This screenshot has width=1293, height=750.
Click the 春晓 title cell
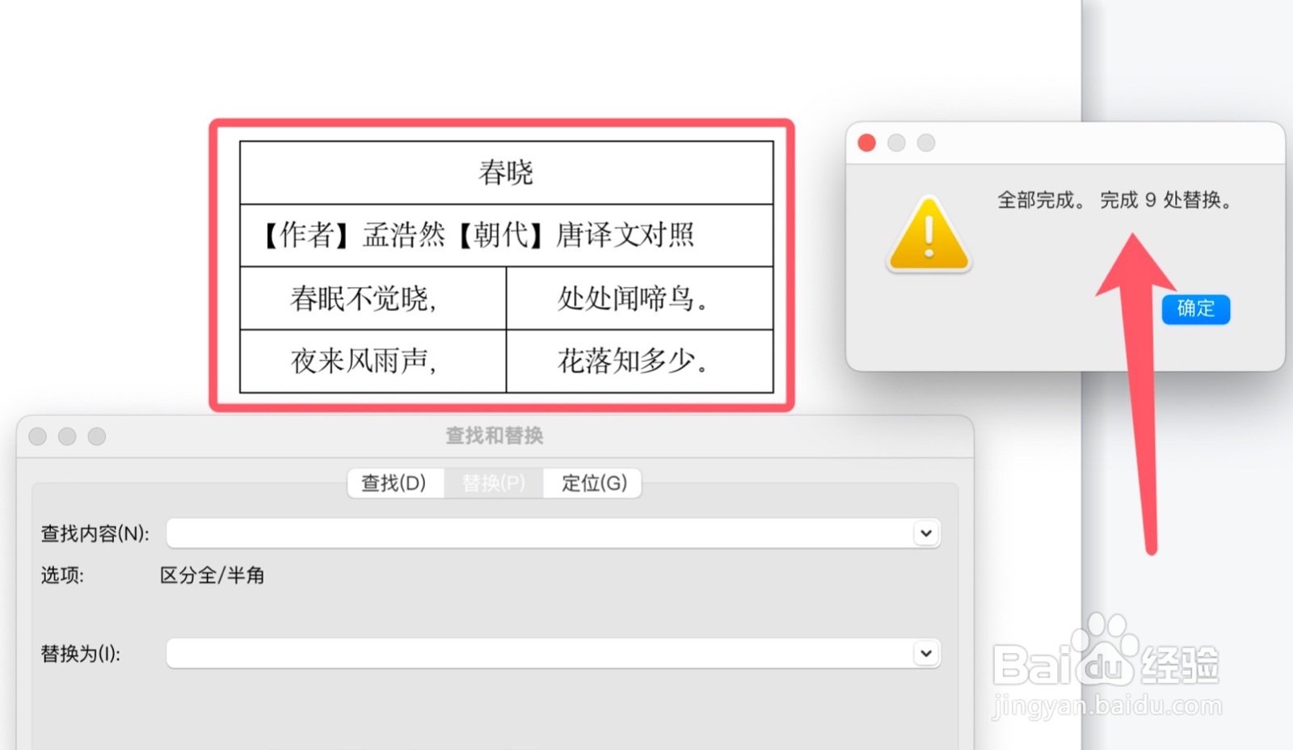507,173
